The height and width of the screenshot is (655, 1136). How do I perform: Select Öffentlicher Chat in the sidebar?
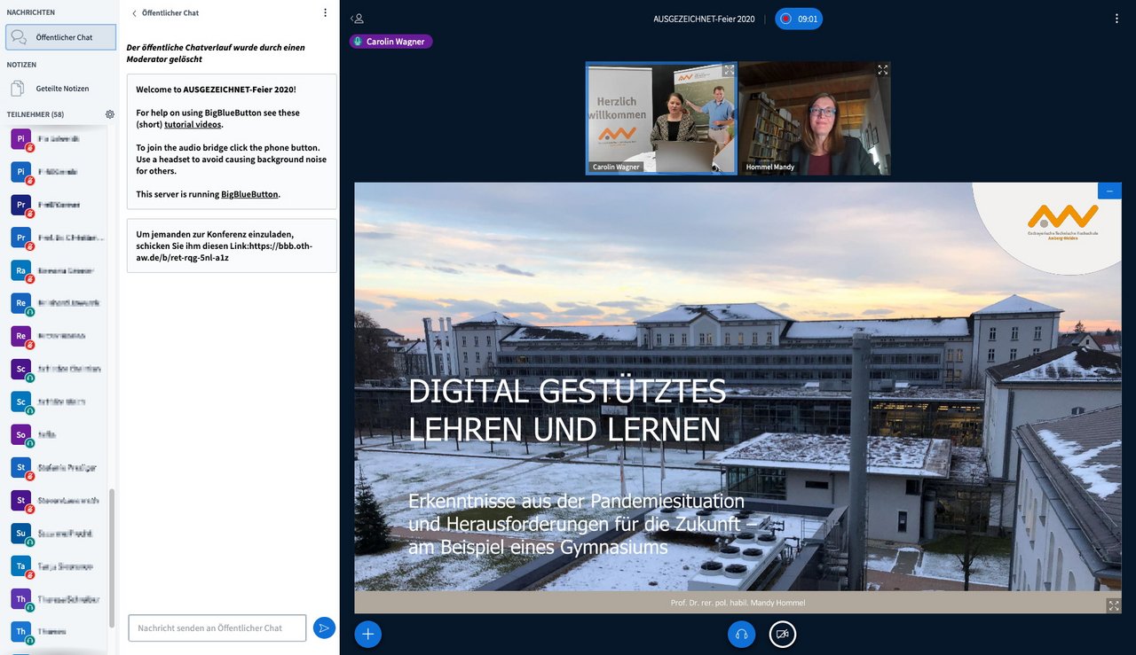(60, 37)
